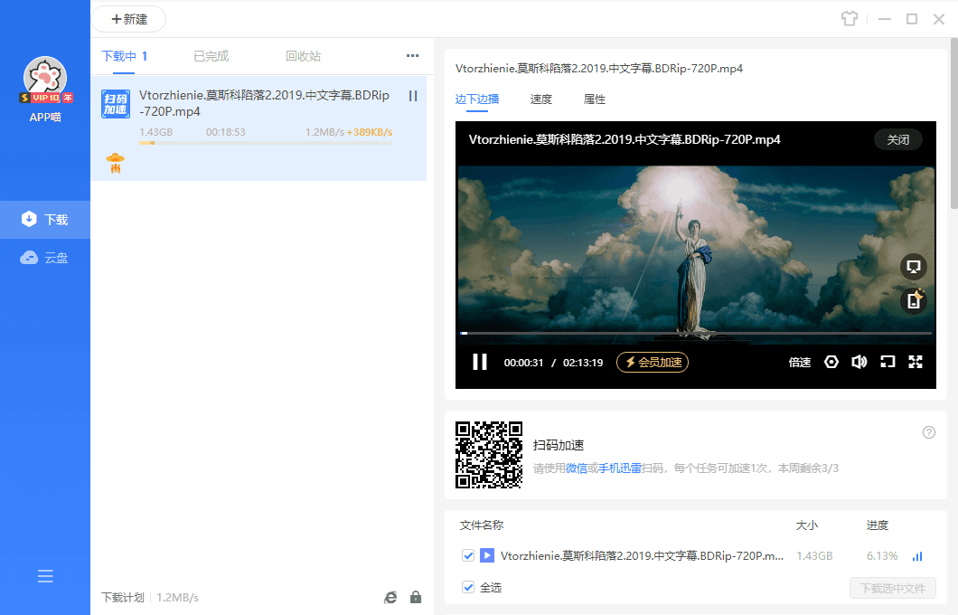The image size is (958, 615).
Task: Open video player settings icon
Action: tap(831, 362)
